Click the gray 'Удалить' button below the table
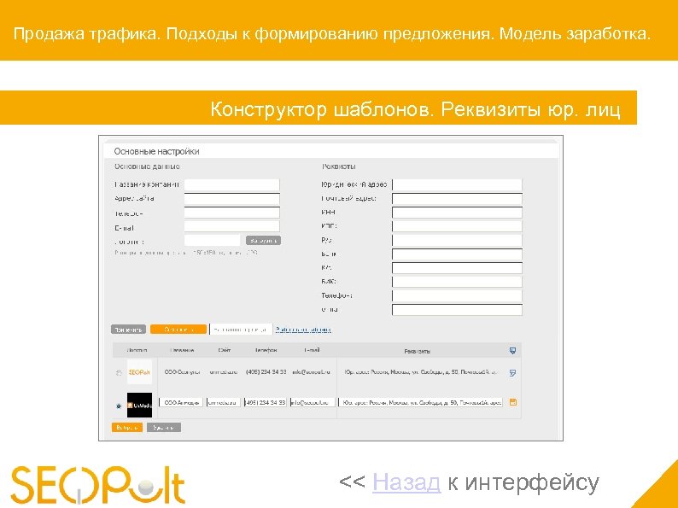This screenshot has height=508, width=678. 163,427
